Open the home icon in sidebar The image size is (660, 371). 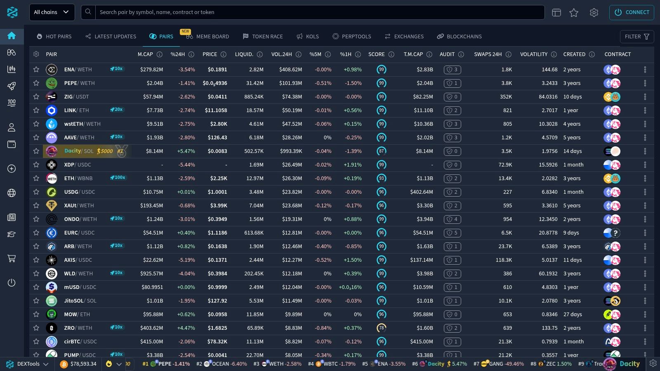(12, 36)
